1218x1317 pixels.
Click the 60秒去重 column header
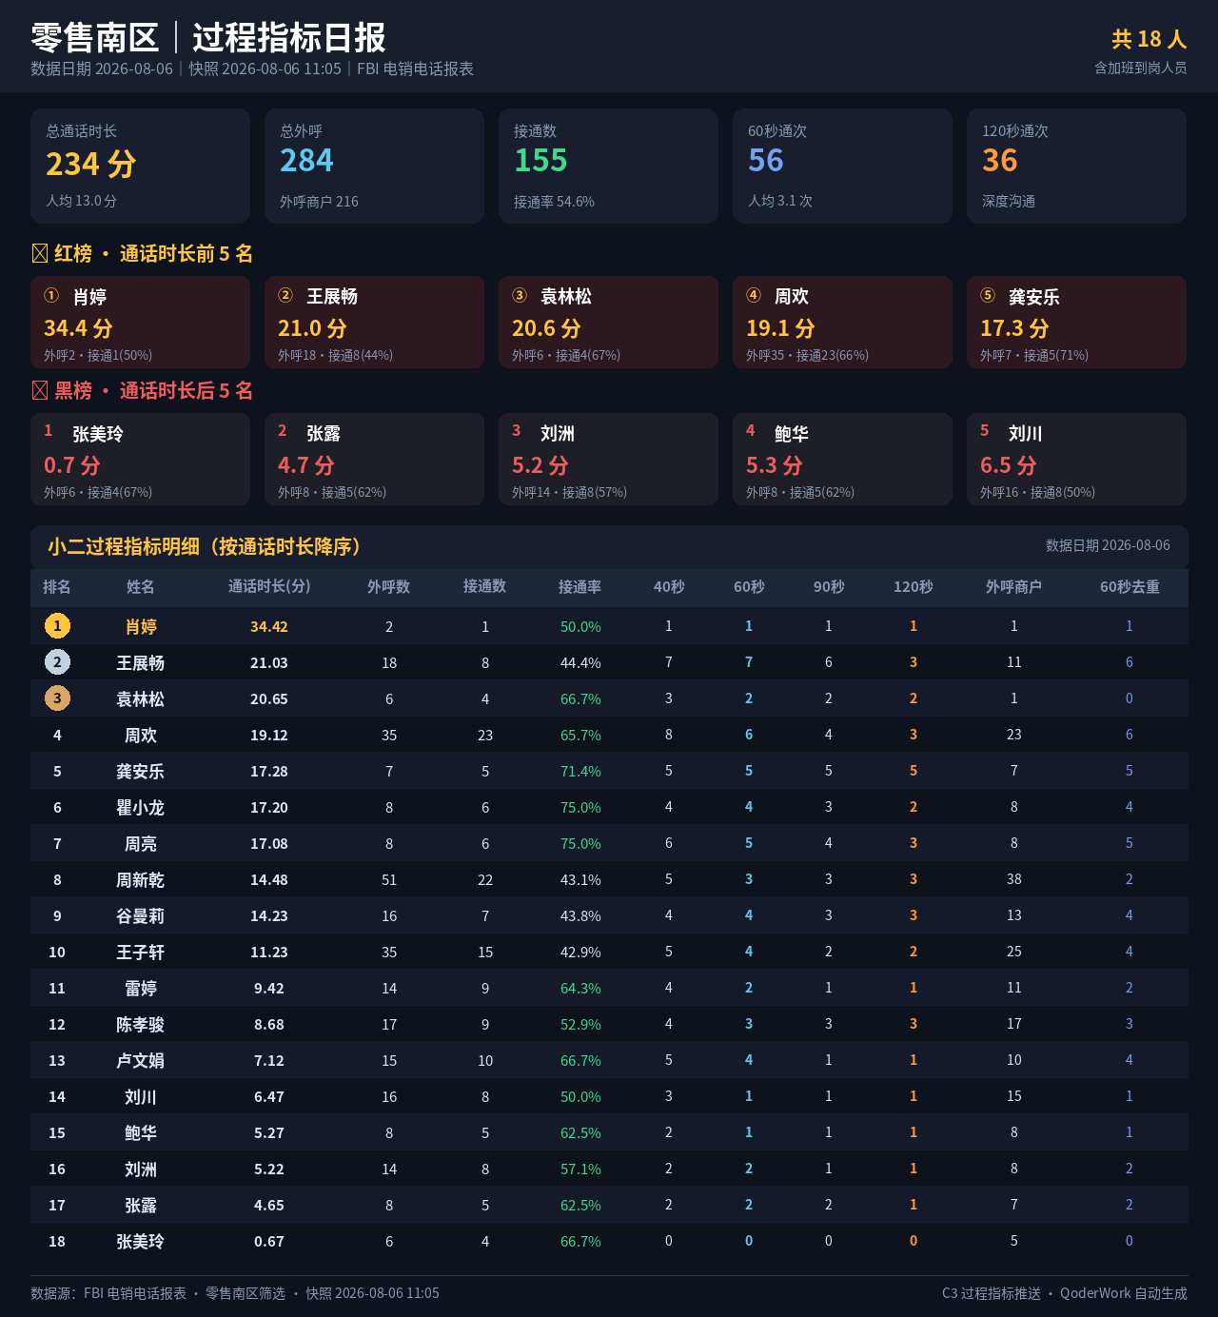pos(1130,586)
